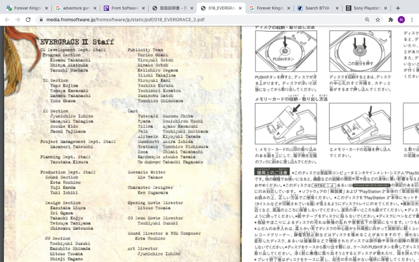This screenshot has height=262, width=419.
Task: Click the browser back arrow
Action: (7, 20)
